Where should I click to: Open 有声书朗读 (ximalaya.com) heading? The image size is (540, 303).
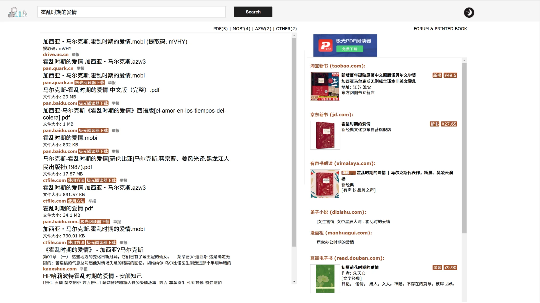tap(343, 164)
